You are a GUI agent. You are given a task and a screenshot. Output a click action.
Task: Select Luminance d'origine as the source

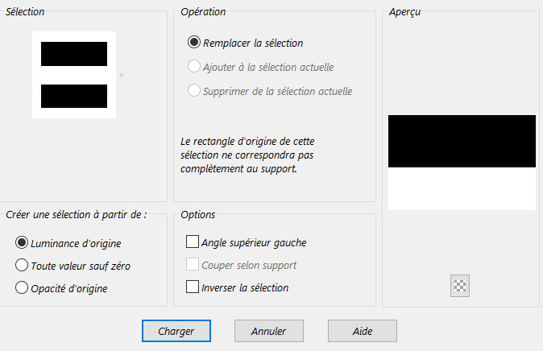coord(22,242)
